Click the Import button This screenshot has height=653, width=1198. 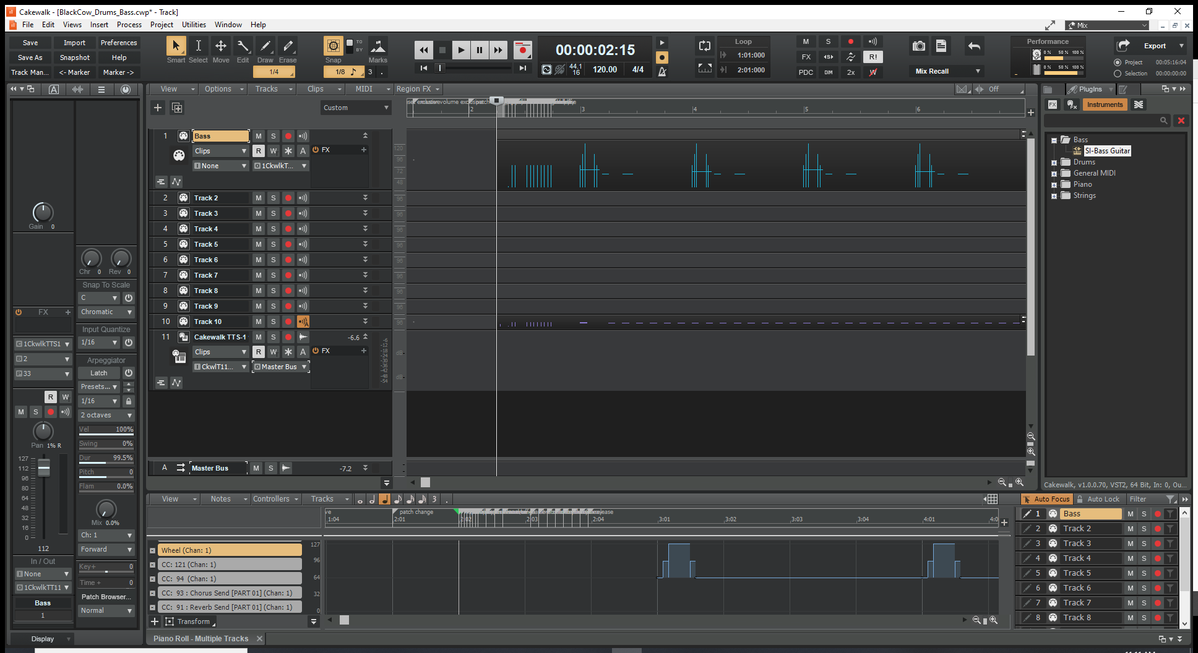tap(74, 43)
